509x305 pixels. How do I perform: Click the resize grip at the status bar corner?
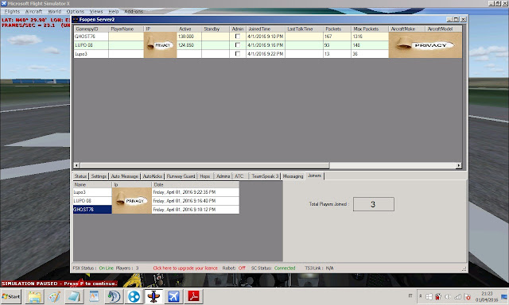(464, 269)
